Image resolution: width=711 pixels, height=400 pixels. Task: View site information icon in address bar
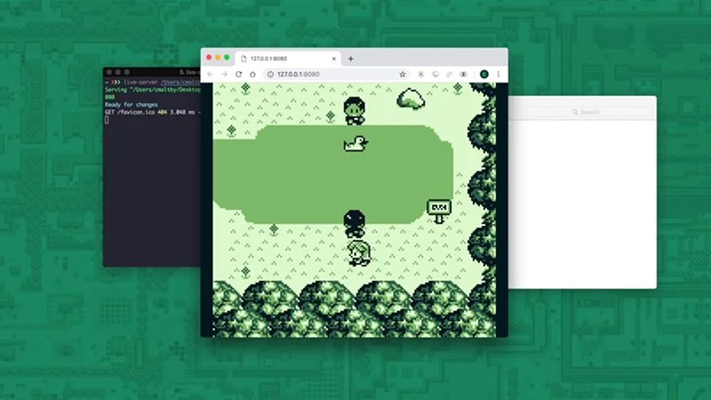click(270, 75)
